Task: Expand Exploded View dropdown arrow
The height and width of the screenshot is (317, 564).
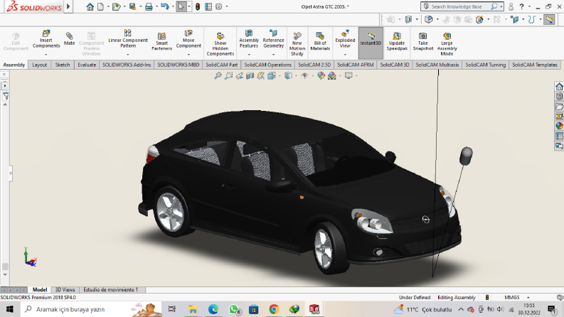Action: (345, 55)
